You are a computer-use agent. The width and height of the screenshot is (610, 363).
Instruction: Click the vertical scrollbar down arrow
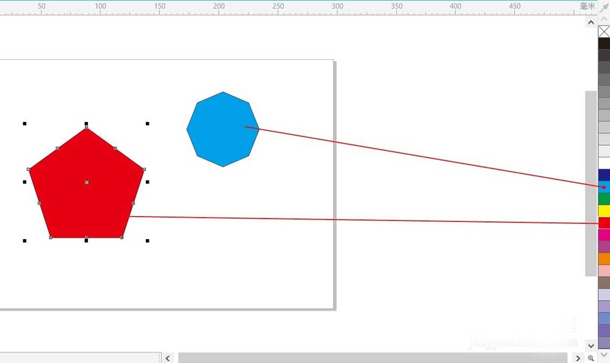[591, 345]
